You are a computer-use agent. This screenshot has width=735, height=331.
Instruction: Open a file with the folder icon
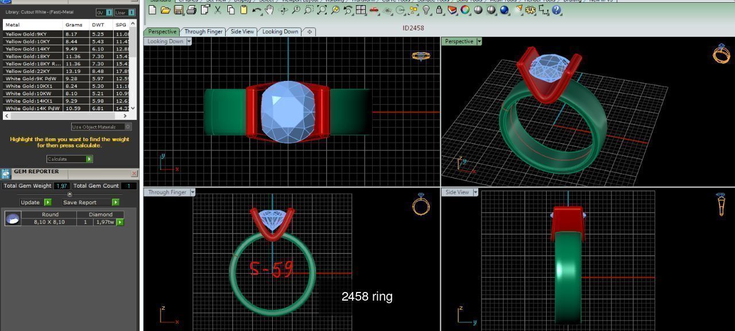point(165,10)
